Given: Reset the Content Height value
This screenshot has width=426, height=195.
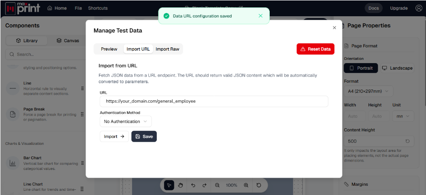Looking at the screenshot, I should click(x=407, y=141).
